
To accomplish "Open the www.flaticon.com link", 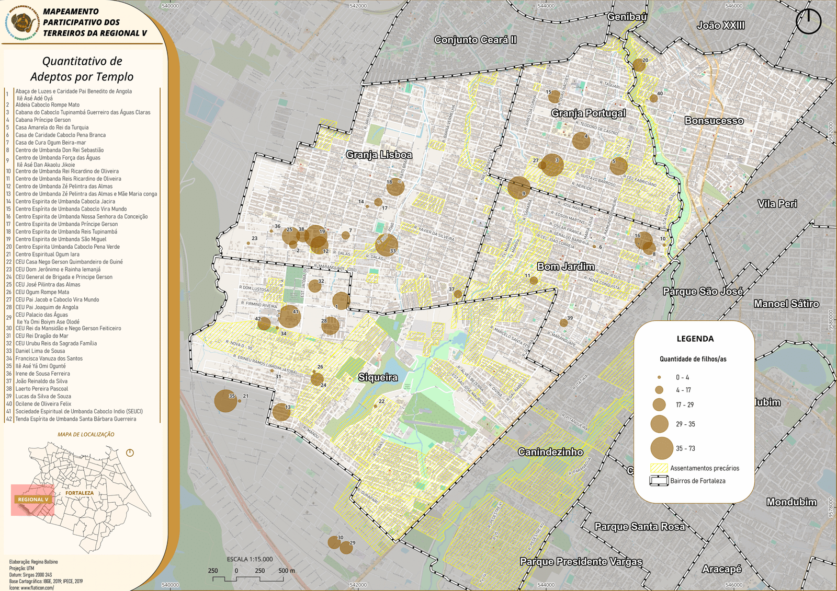I will (37, 588).
